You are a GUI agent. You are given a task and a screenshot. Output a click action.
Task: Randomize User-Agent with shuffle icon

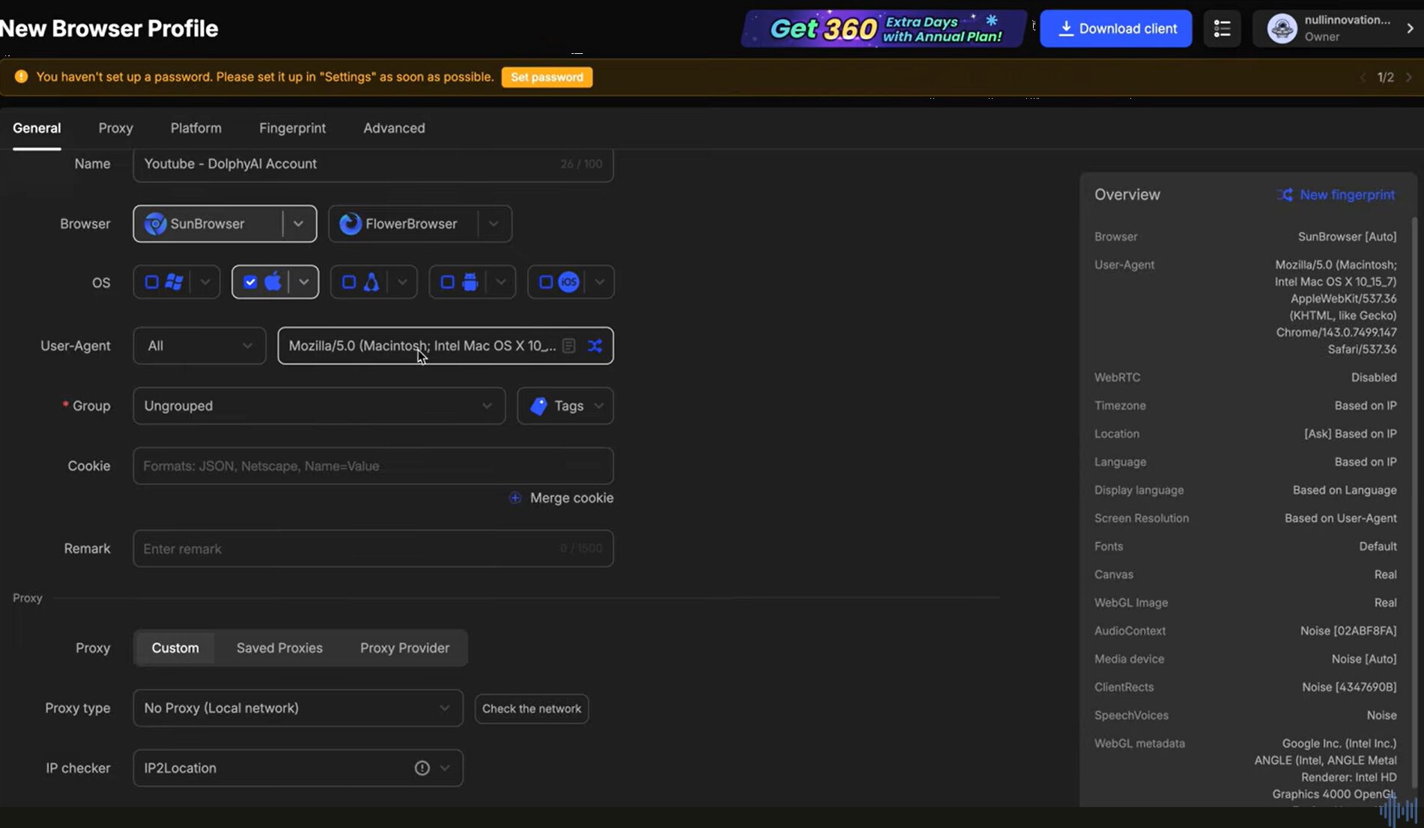pyautogui.click(x=595, y=346)
